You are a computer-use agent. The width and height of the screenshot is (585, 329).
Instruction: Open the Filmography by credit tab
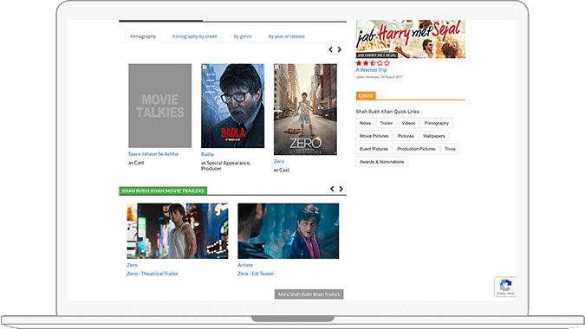click(x=194, y=36)
